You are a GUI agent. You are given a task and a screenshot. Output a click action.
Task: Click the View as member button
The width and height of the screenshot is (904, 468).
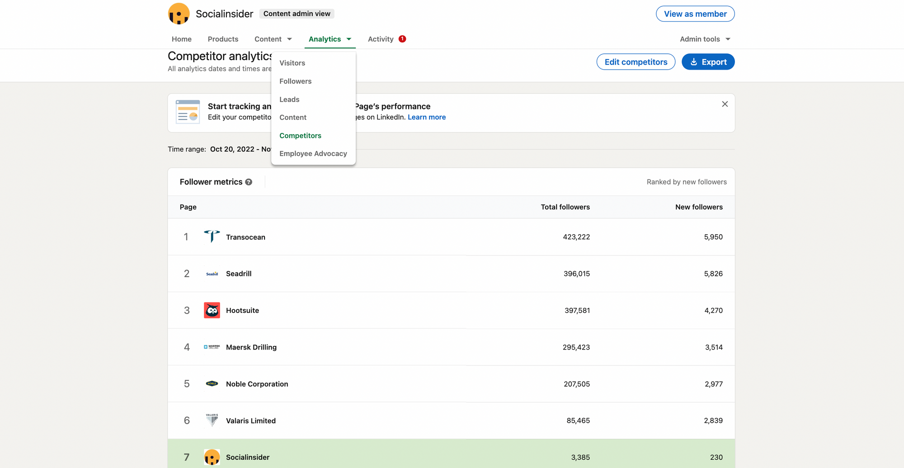click(695, 14)
